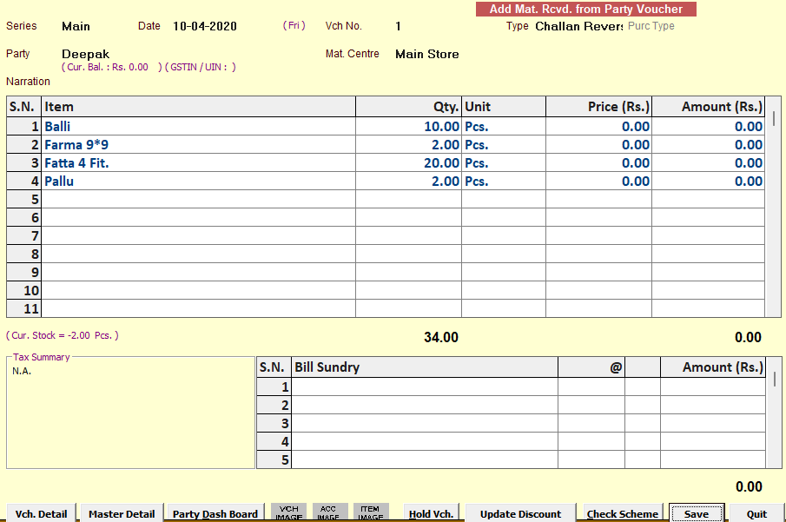Select the Balli item row
This screenshot has width=786, height=522.
coord(198,127)
